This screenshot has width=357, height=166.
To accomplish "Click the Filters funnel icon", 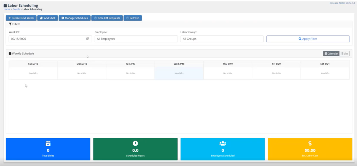I will point(10,24).
